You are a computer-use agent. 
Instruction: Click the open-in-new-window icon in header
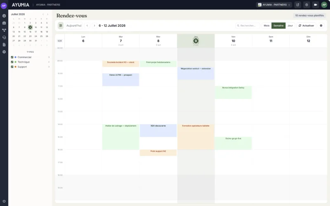click(297, 5)
